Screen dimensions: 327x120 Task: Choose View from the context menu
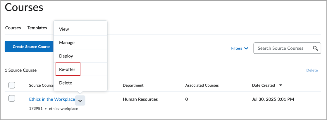(x=80, y=29)
